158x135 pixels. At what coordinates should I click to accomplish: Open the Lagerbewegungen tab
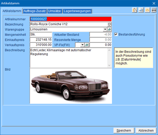coord(77,11)
